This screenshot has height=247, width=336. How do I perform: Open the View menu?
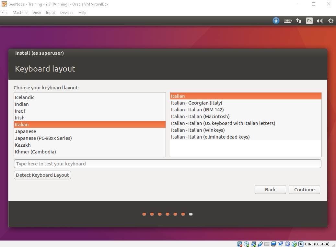pos(37,13)
